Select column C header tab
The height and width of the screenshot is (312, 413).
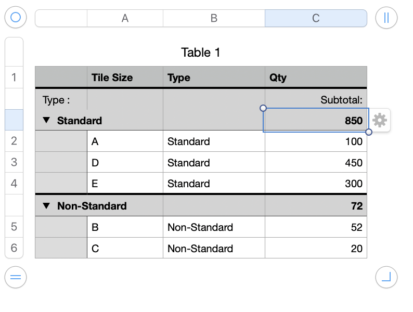(x=316, y=18)
